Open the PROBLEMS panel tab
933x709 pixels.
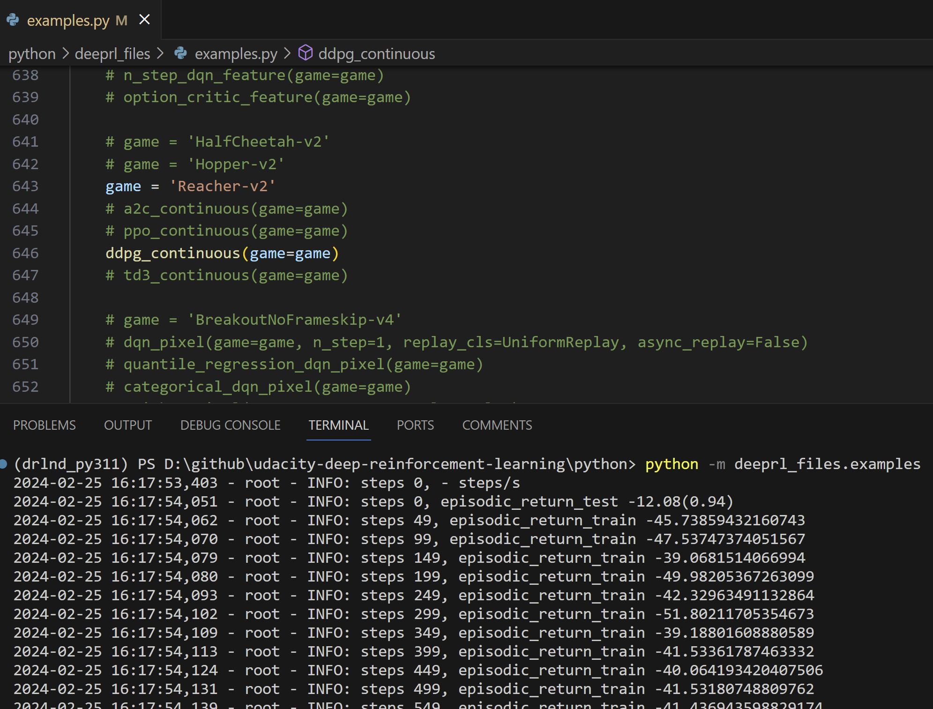45,425
